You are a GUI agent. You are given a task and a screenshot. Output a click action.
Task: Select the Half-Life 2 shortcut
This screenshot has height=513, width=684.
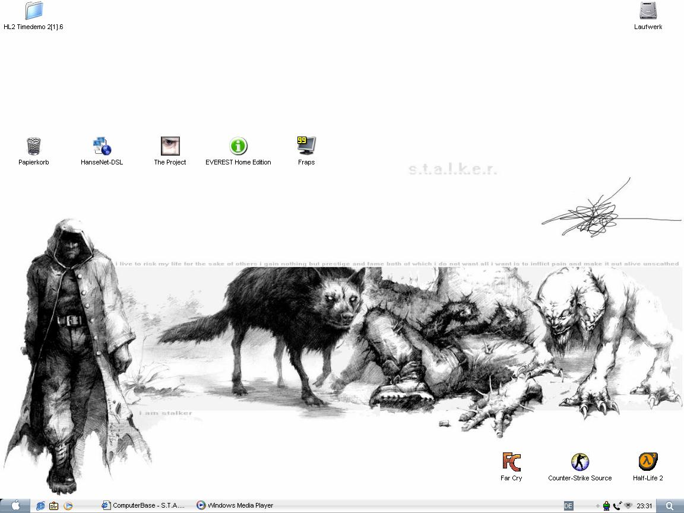click(648, 467)
